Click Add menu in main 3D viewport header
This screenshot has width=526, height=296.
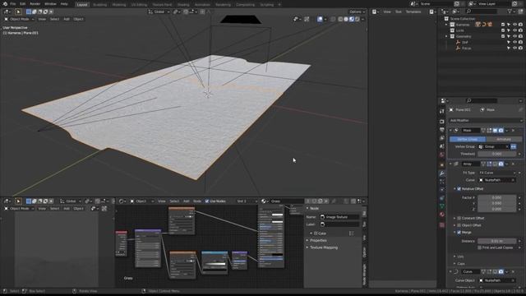coord(67,19)
